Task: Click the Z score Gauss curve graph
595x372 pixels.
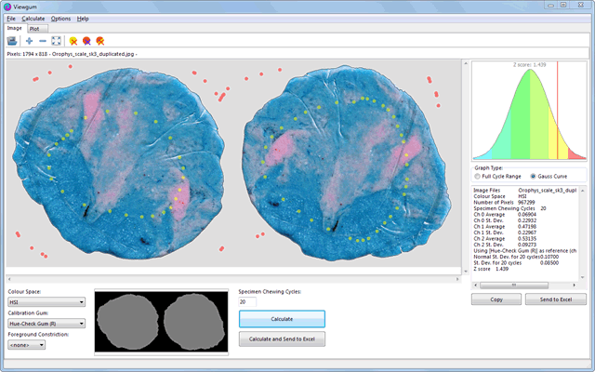Action: (529, 112)
